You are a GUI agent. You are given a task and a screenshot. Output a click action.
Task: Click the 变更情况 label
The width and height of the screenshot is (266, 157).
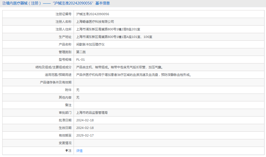[x=65, y=143]
